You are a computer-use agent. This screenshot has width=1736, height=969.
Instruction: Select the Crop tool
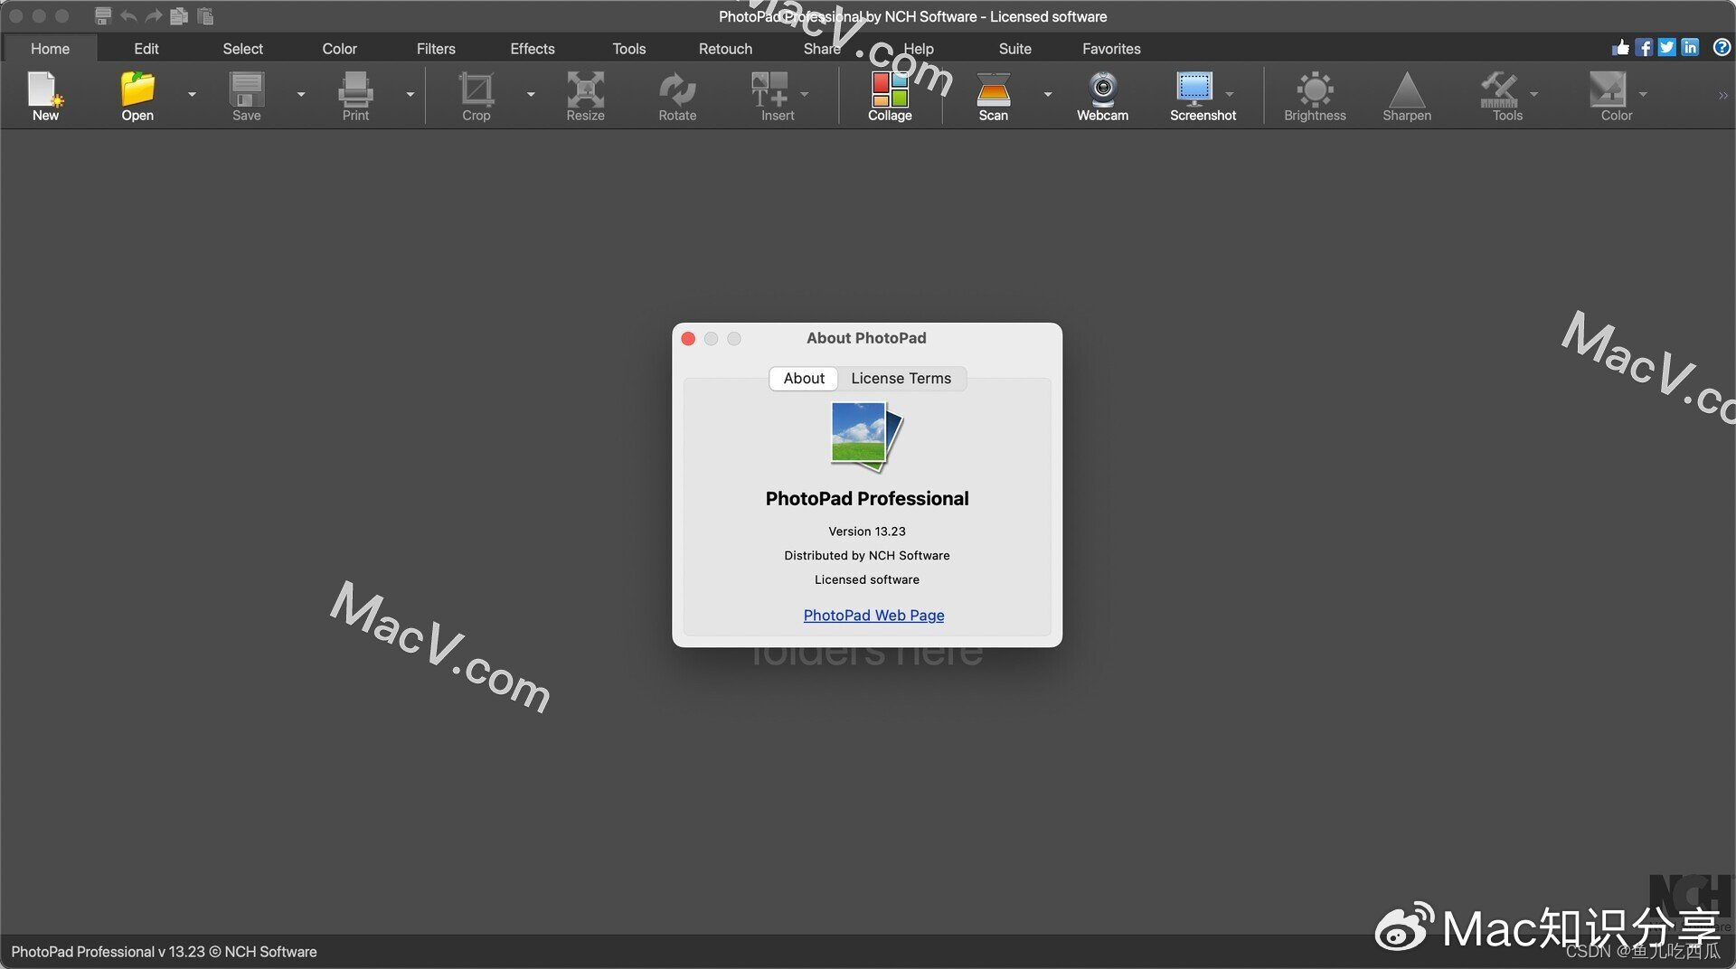(x=476, y=96)
